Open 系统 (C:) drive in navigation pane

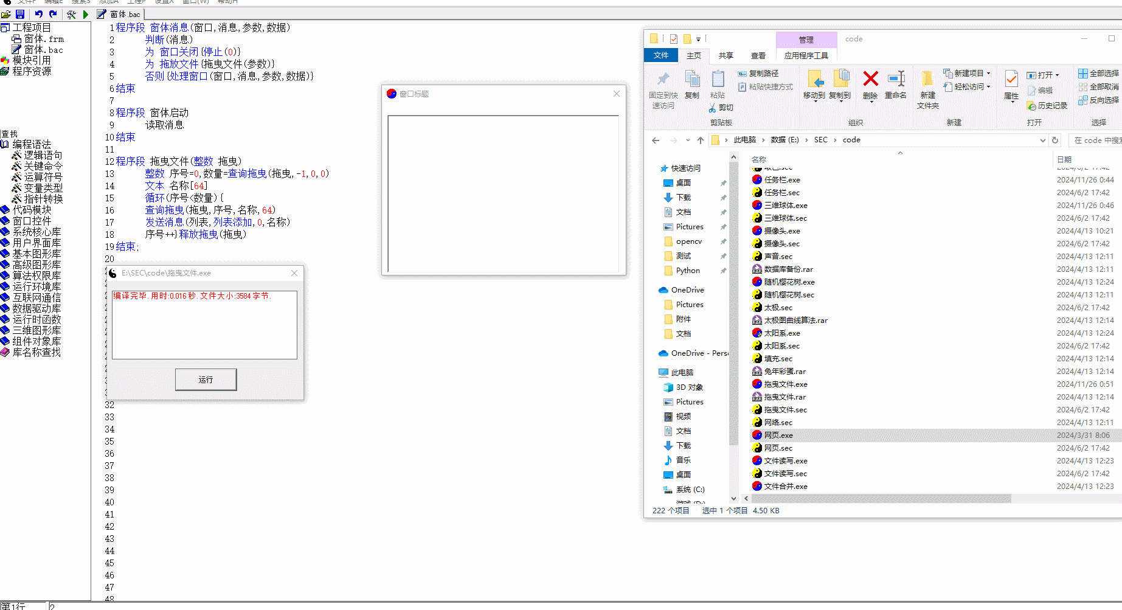[x=684, y=490]
